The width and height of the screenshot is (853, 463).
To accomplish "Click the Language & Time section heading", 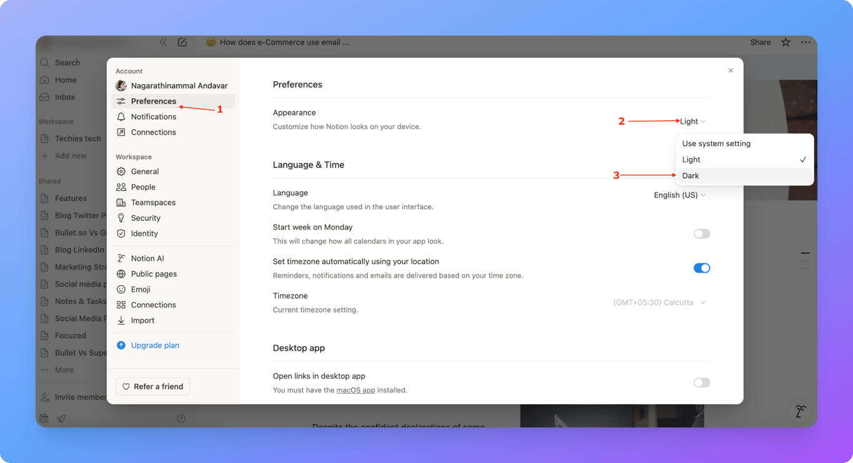I will point(308,165).
